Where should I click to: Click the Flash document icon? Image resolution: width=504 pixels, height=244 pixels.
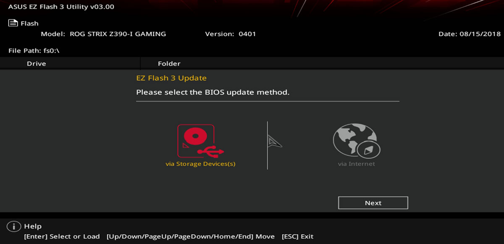tap(13, 23)
